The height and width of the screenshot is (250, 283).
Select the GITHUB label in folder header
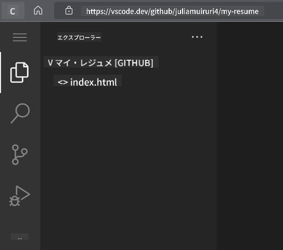click(134, 63)
